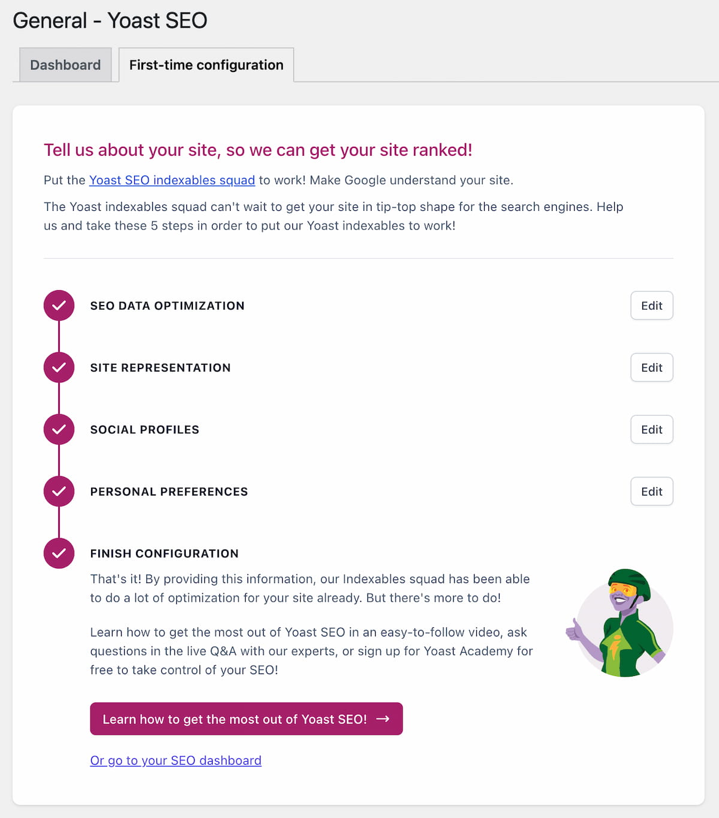This screenshot has width=719, height=818.
Task: Switch to the Dashboard tab
Action: coord(65,65)
